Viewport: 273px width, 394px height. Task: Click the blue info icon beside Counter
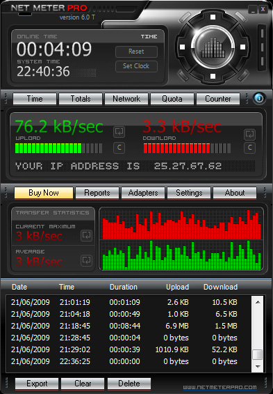point(259,98)
